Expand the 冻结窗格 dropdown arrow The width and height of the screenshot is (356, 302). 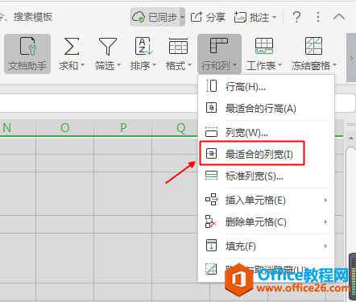[x=334, y=65]
